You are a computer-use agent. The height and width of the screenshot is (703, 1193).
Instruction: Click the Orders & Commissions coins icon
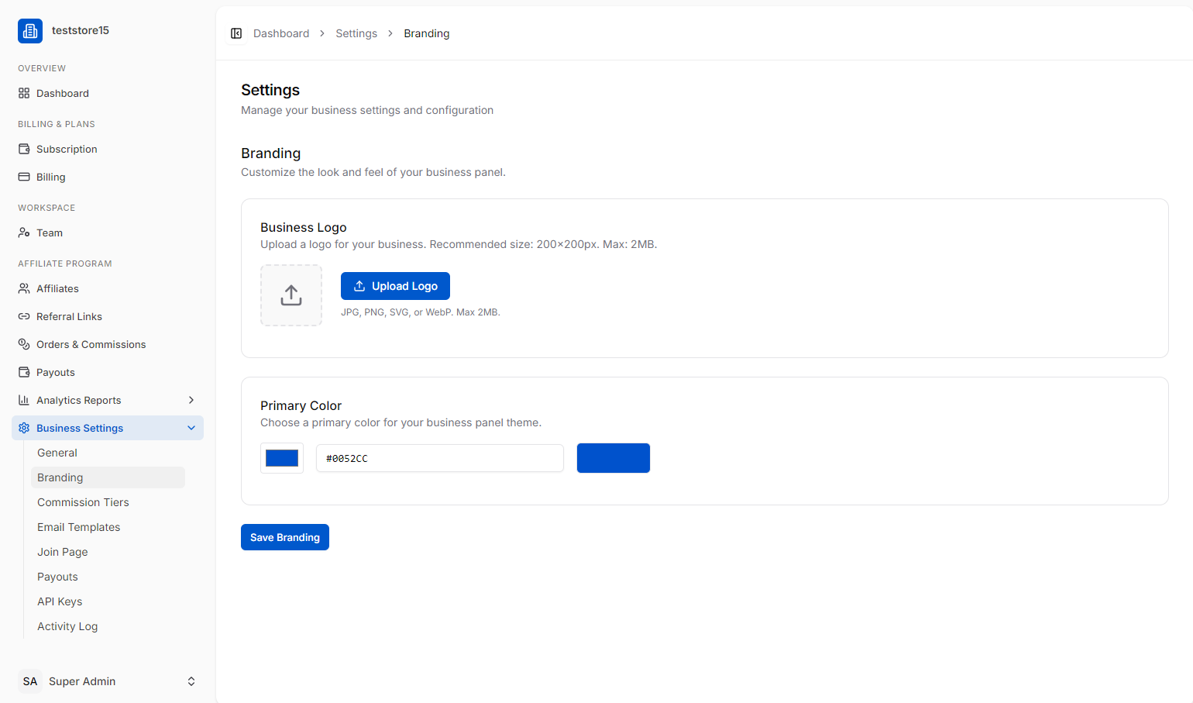pos(24,344)
